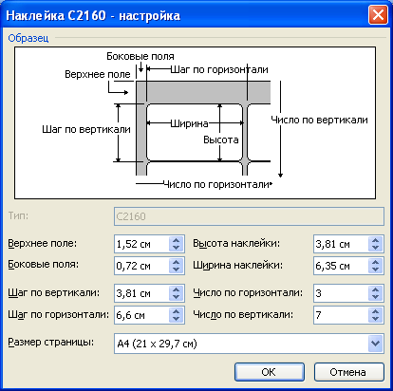Click the Число по горизонтали: form label

pyautogui.click(x=248, y=292)
